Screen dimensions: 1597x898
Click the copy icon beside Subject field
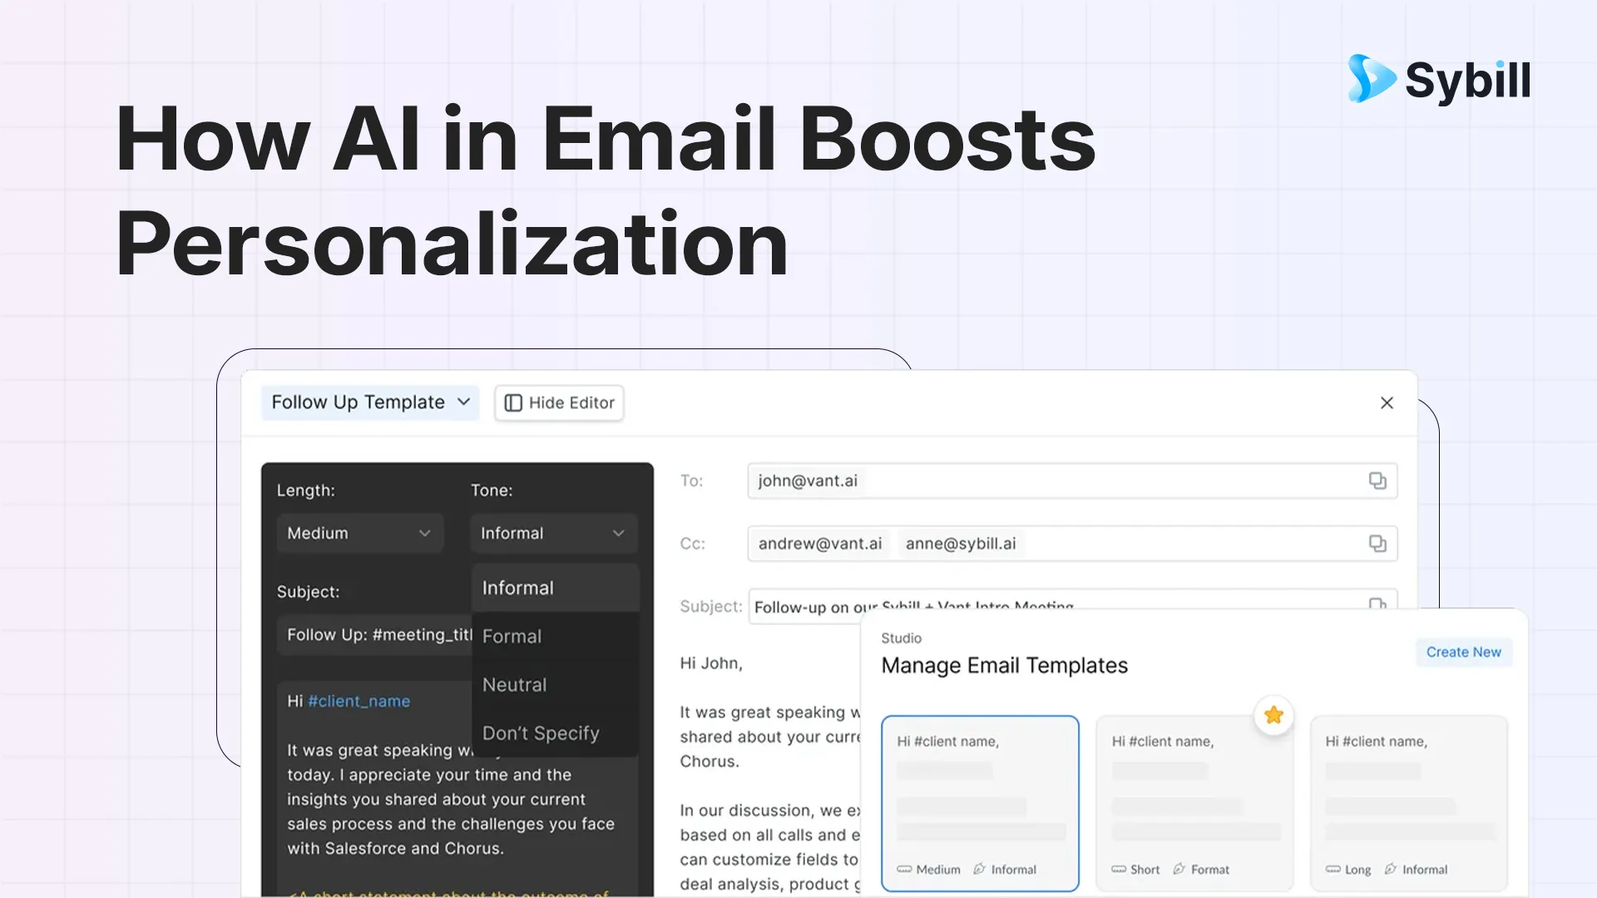pyautogui.click(x=1377, y=604)
